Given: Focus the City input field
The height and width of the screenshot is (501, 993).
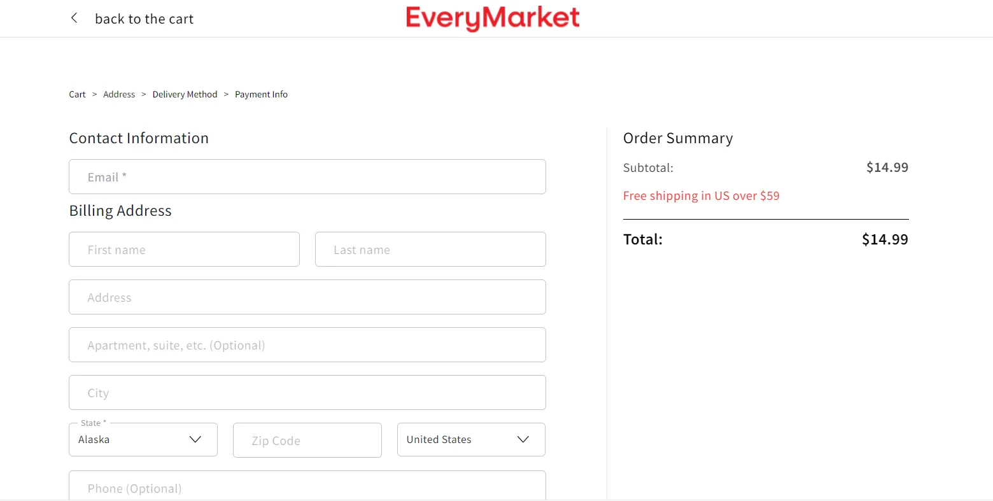Looking at the screenshot, I should pyautogui.click(x=307, y=393).
